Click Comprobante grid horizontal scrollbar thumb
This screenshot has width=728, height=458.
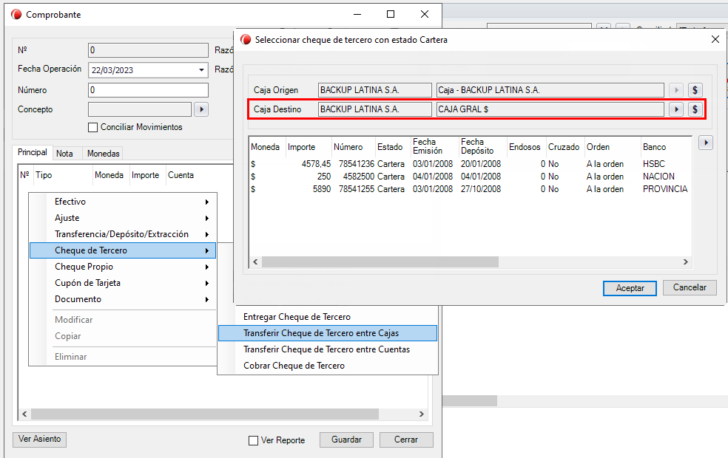click(205, 414)
